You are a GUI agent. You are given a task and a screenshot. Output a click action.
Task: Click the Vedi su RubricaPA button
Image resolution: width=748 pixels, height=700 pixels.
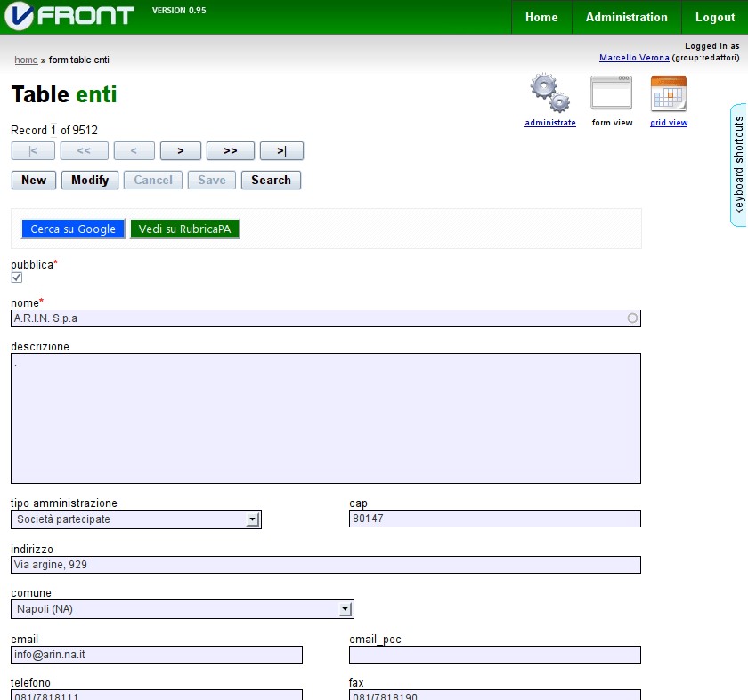coord(184,229)
